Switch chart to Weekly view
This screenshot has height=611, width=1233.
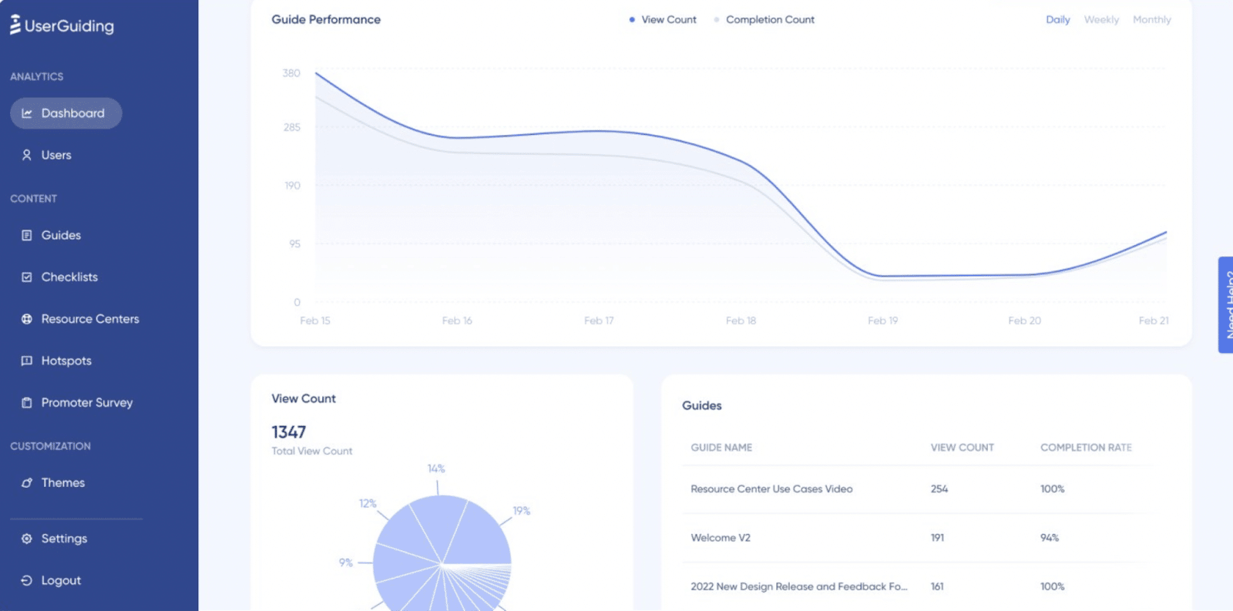pyautogui.click(x=1101, y=19)
